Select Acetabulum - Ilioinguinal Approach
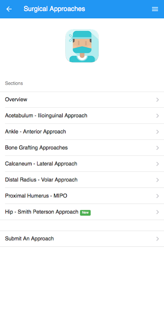 pyautogui.click(x=82, y=116)
